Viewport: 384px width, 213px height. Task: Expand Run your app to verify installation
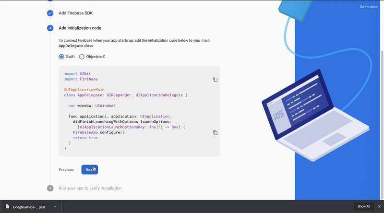point(90,188)
